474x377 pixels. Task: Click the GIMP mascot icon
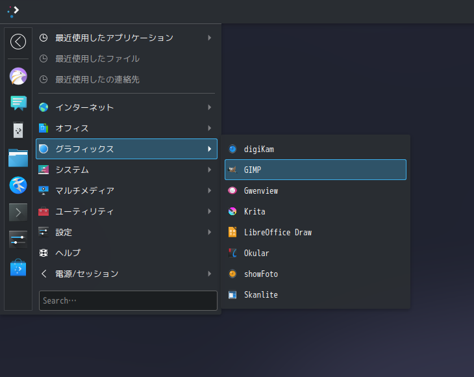(x=232, y=170)
